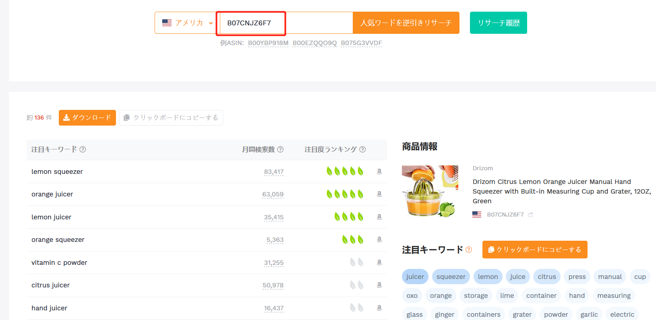
Task: Click monthly search value 5,363
Action: [x=275, y=240]
